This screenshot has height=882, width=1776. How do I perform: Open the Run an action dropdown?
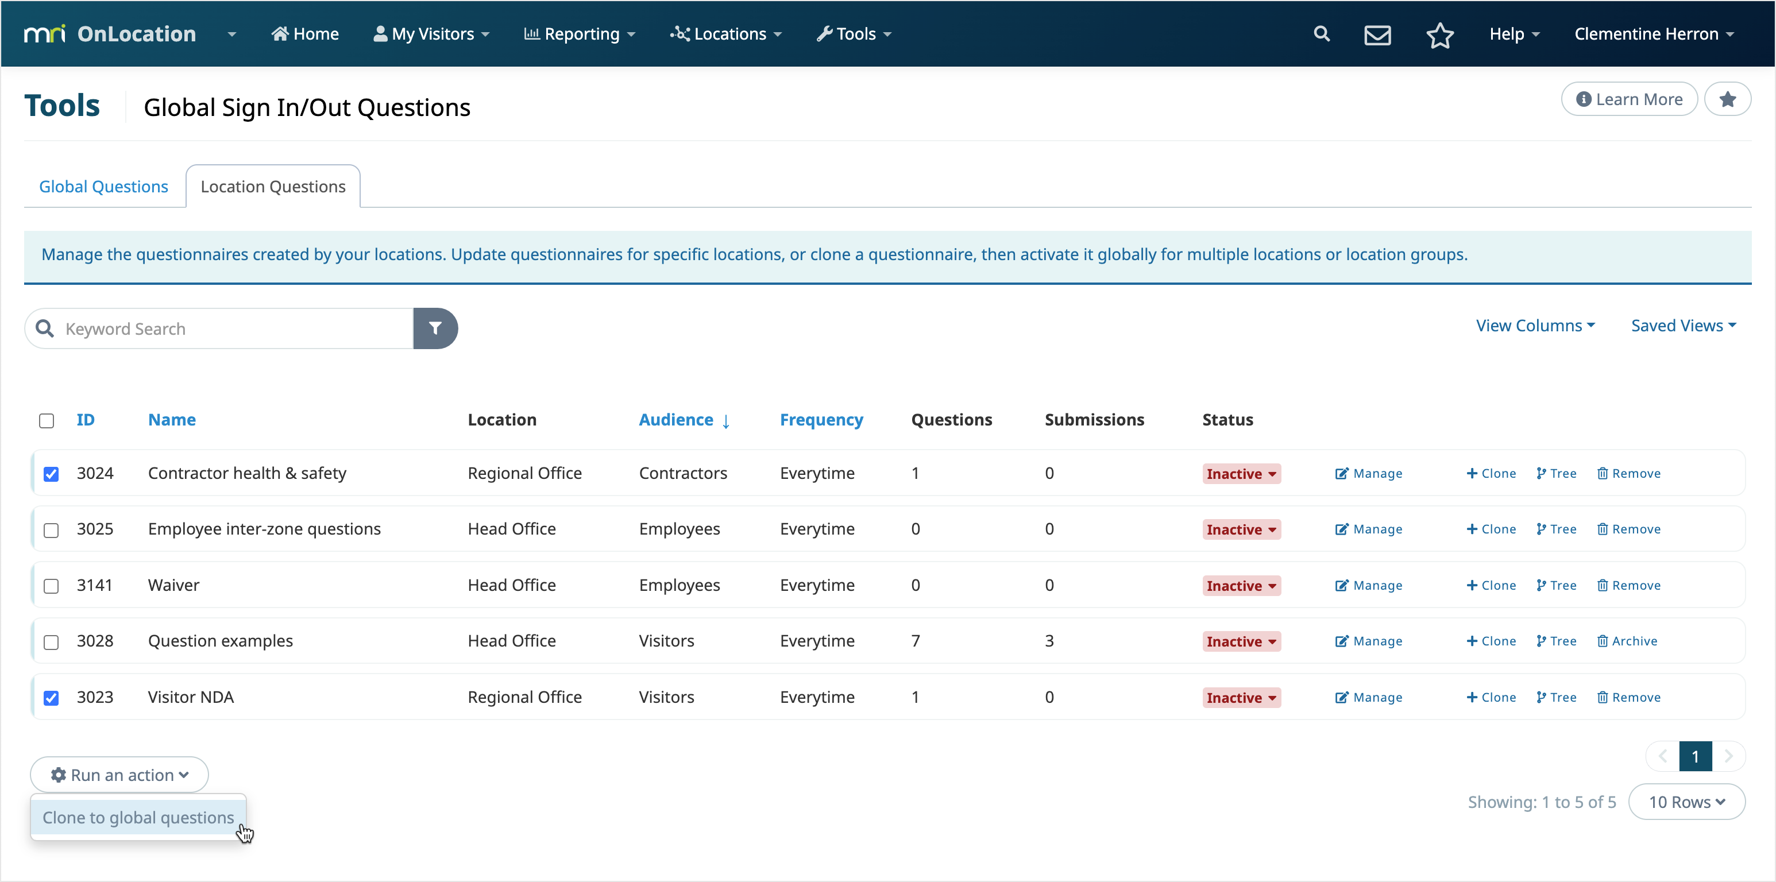pyautogui.click(x=119, y=775)
